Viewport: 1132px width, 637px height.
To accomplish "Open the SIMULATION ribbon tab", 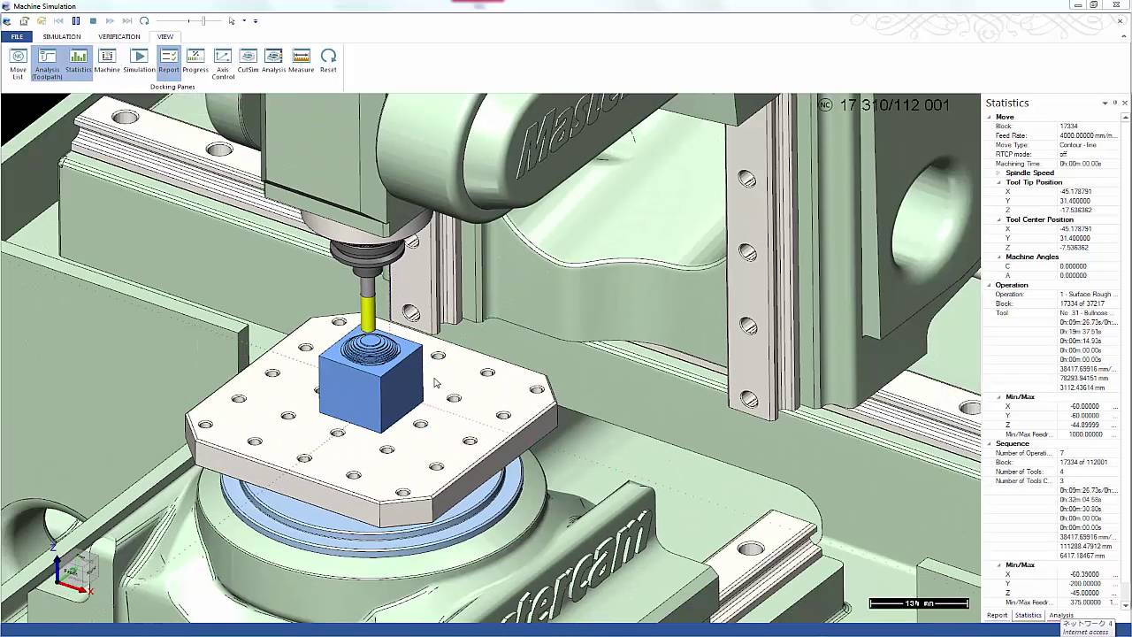I will pyautogui.click(x=61, y=36).
